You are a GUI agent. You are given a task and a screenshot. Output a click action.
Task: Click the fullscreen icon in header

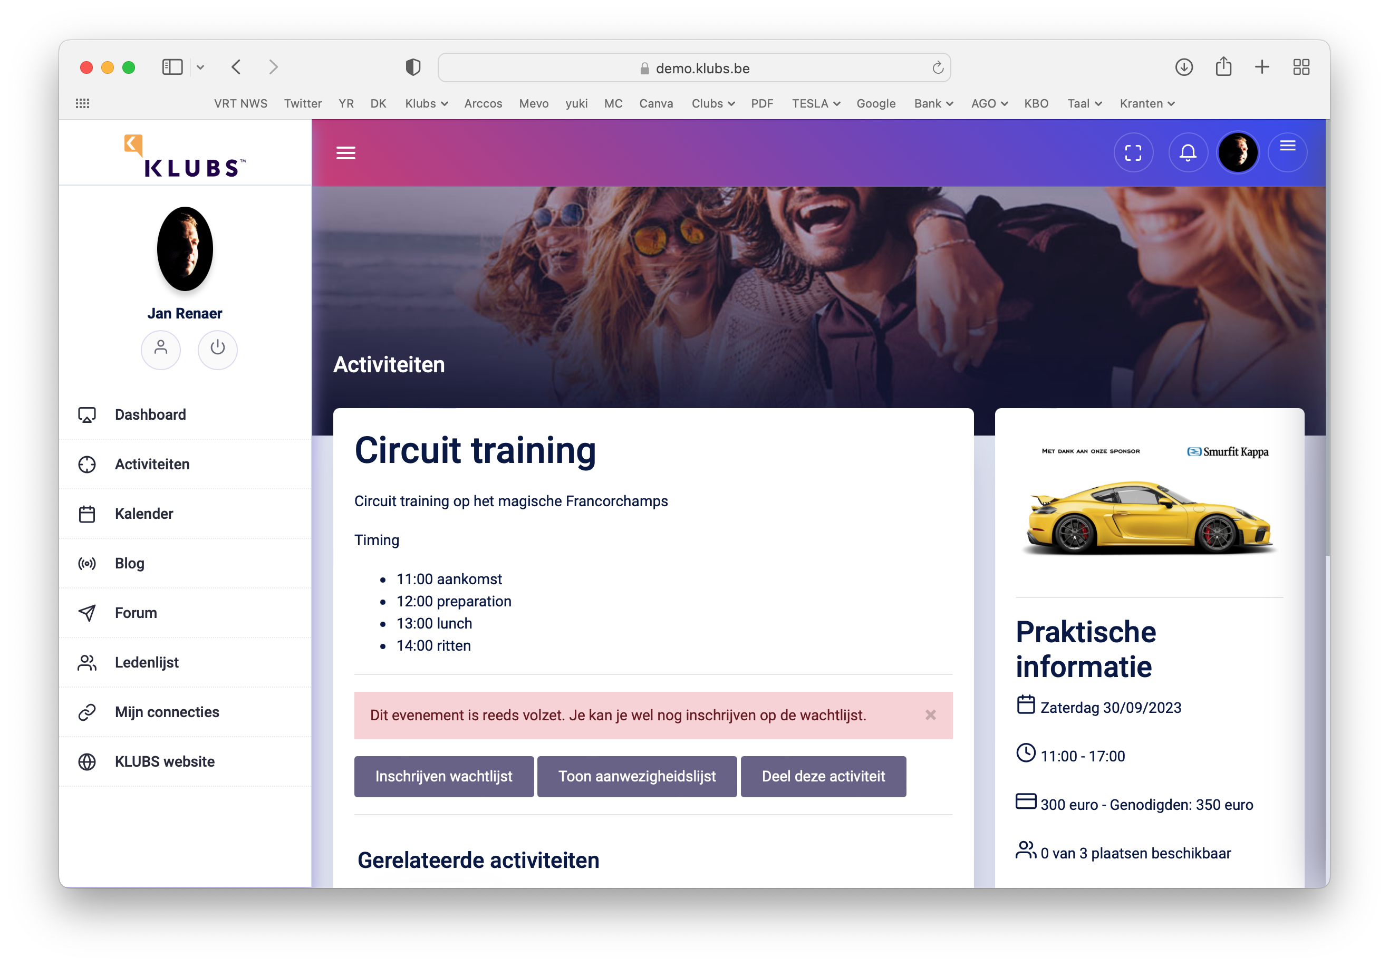[x=1133, y=152]
